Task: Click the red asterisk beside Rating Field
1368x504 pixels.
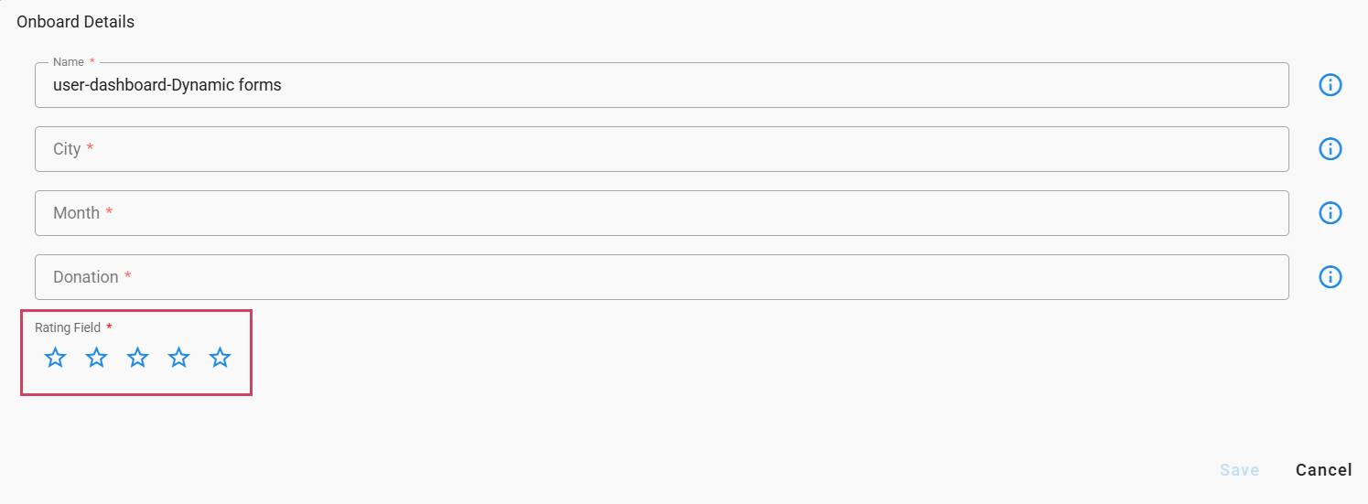Action: (110, 327)
